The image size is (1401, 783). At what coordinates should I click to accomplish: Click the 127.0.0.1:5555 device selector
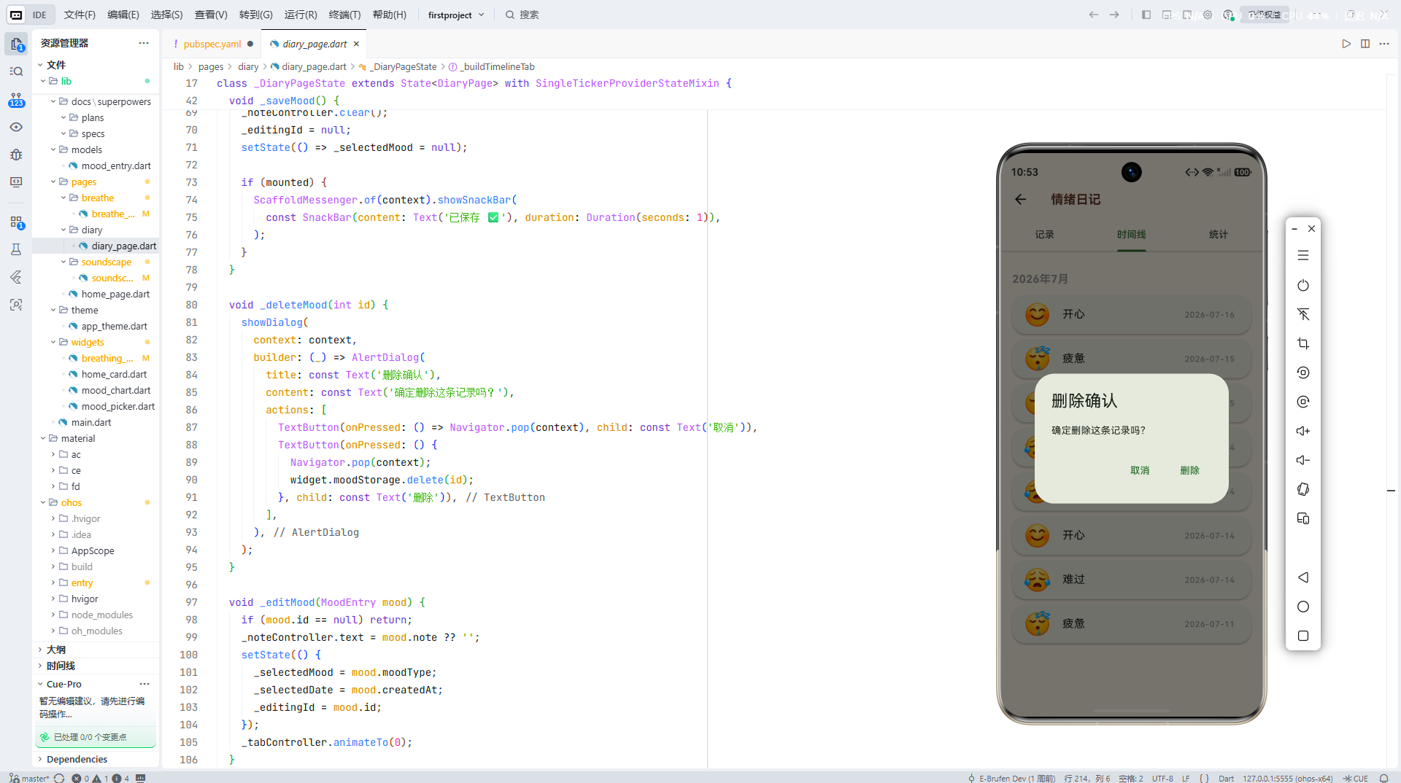pyautogui.click(x=1287, y=778)
